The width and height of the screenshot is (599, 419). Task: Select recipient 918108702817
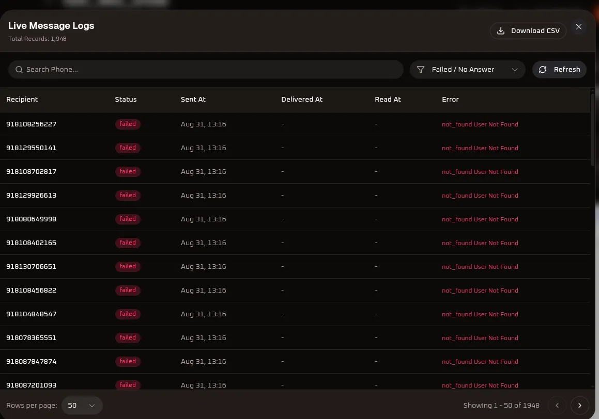[32, 171]
